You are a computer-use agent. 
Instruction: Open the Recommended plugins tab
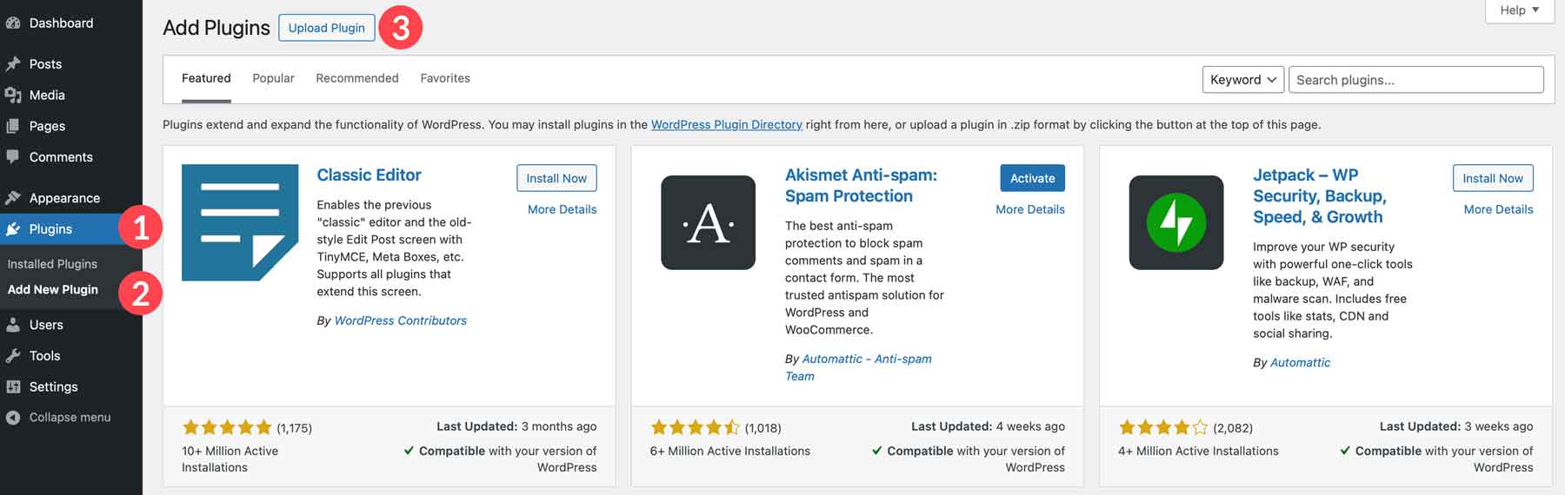356,78
